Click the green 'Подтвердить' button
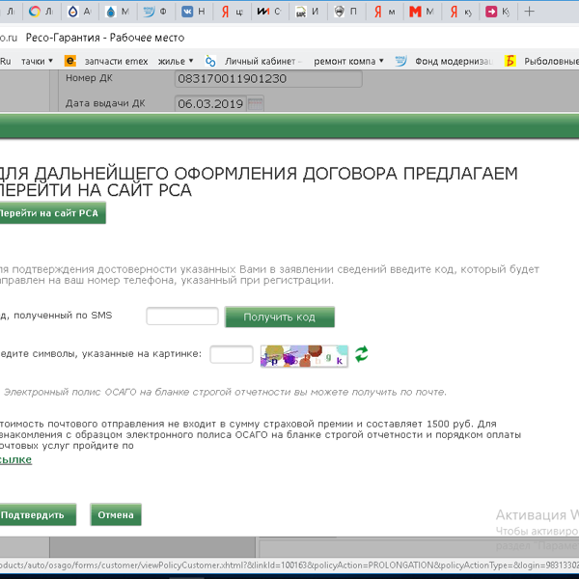 coord(34,515)
